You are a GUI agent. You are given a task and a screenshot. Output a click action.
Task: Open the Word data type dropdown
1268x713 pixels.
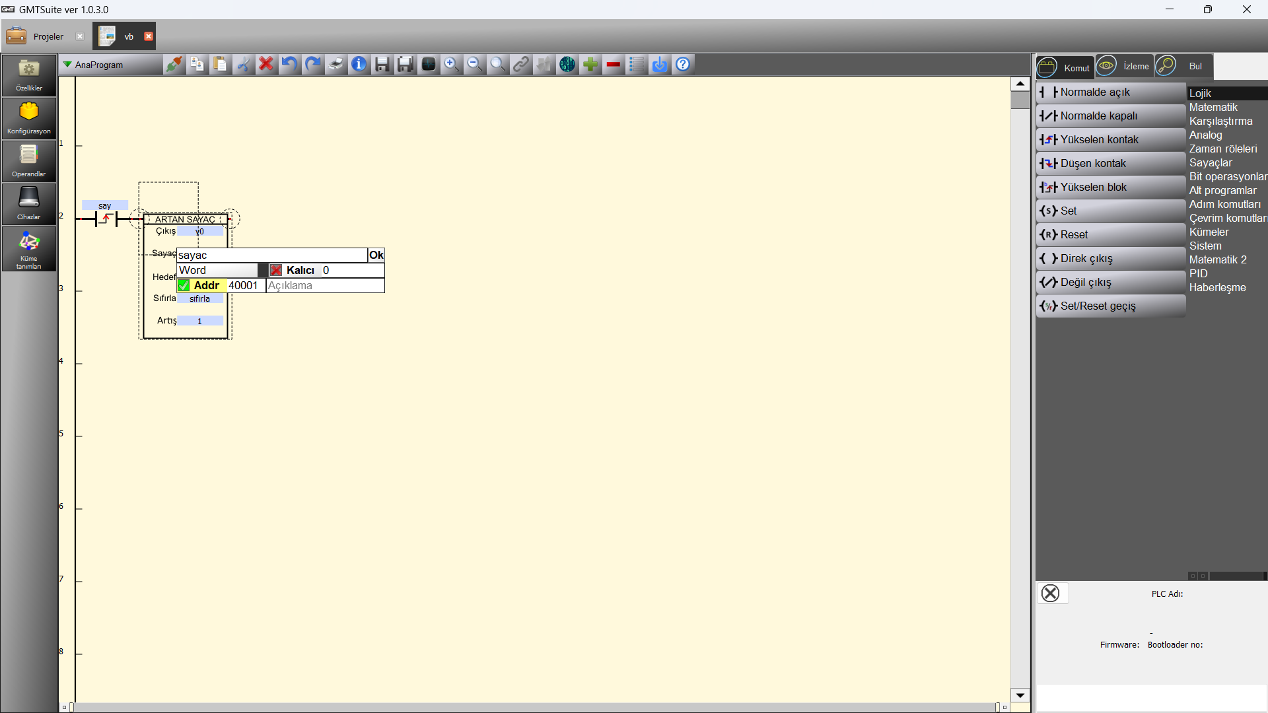(262, 270)
